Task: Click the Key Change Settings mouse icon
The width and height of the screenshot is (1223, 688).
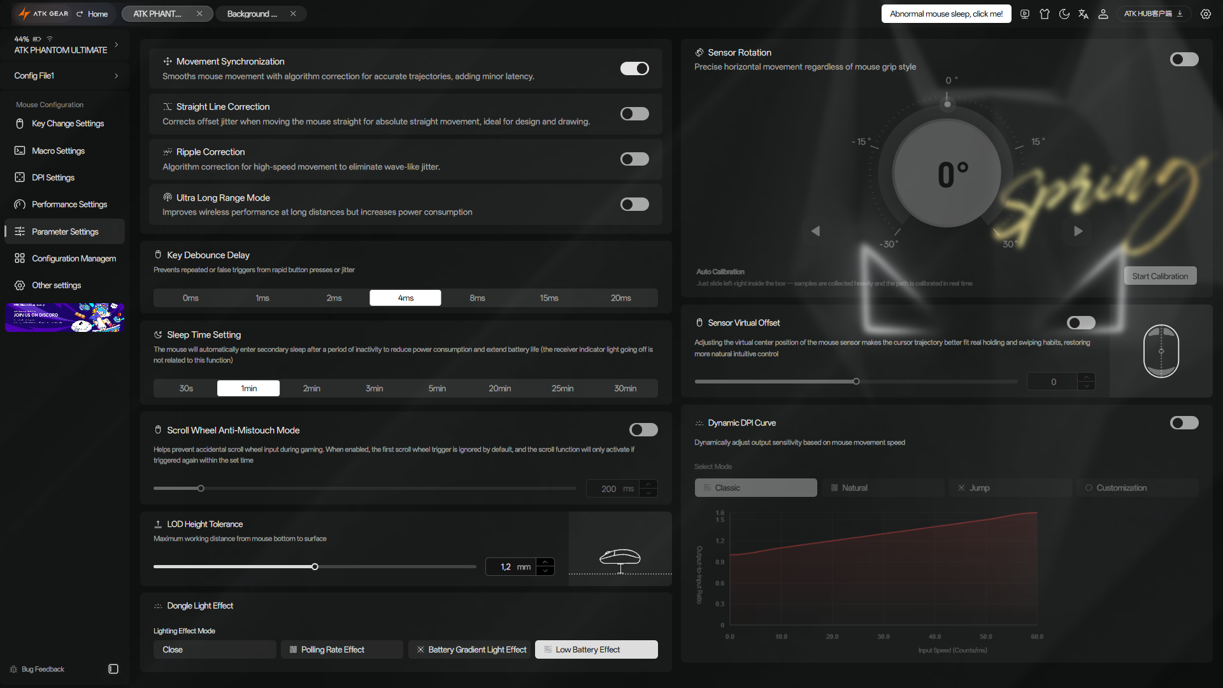Action: [x=20, y=124]
